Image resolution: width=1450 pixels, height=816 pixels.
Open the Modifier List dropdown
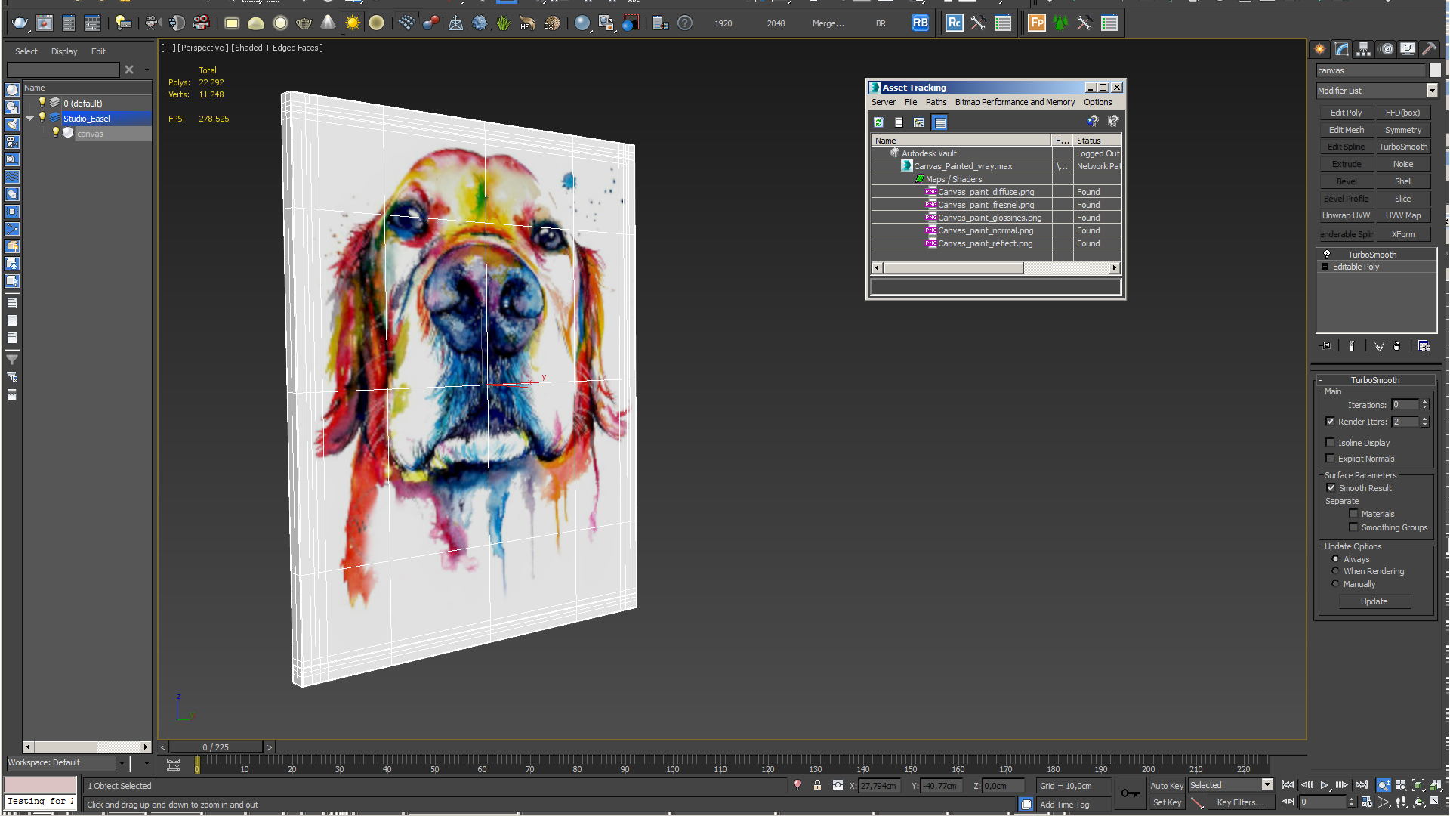(1432, 91)
